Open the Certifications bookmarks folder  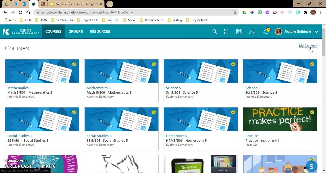[62, 20]
